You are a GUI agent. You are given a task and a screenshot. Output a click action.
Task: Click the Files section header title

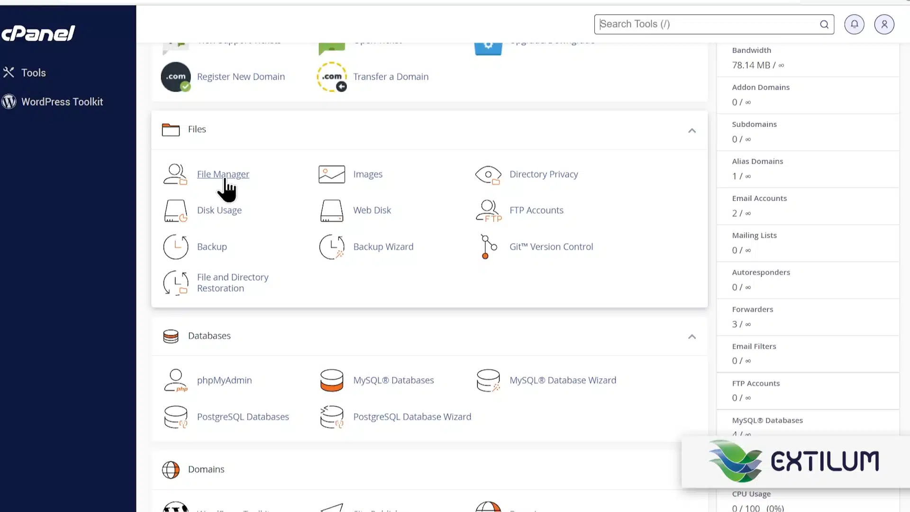point(197,129)
